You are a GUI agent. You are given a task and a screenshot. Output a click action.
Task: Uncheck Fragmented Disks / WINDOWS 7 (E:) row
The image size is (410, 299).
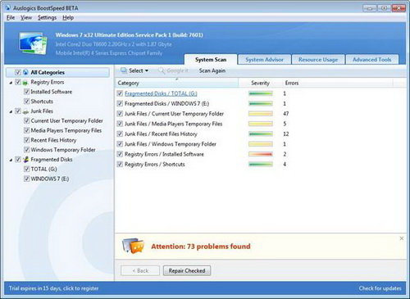[x=120, y=103]
